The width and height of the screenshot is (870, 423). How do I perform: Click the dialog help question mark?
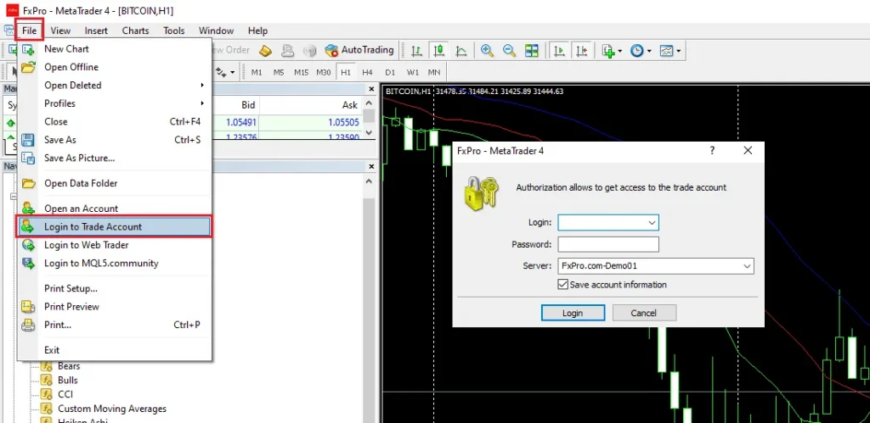(713, 150)
